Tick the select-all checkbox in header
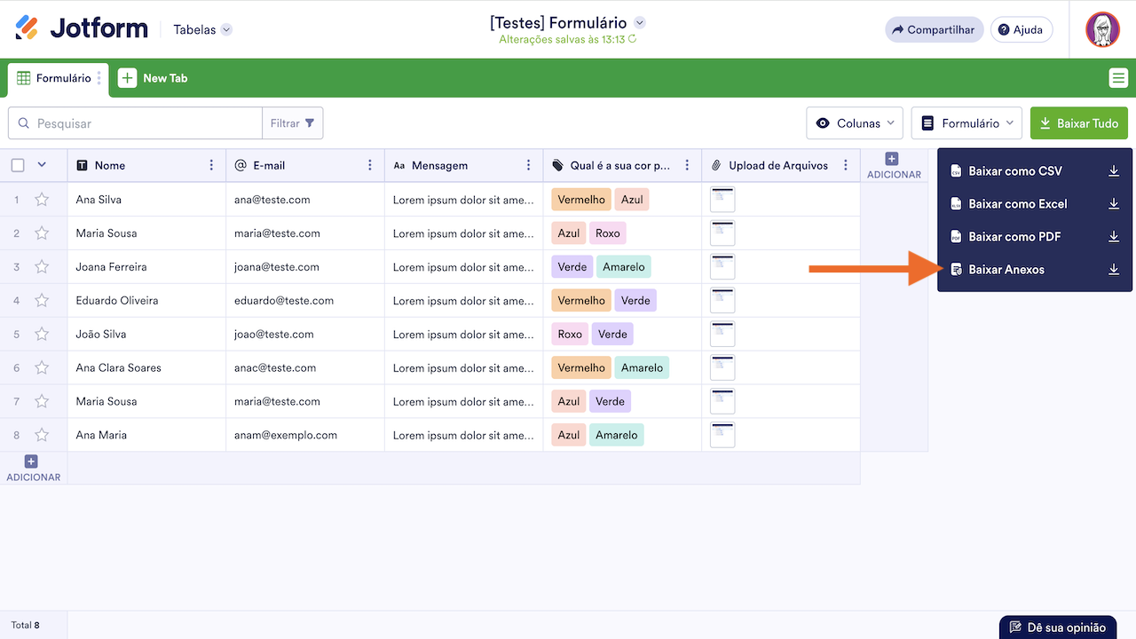 click(18, 165)
